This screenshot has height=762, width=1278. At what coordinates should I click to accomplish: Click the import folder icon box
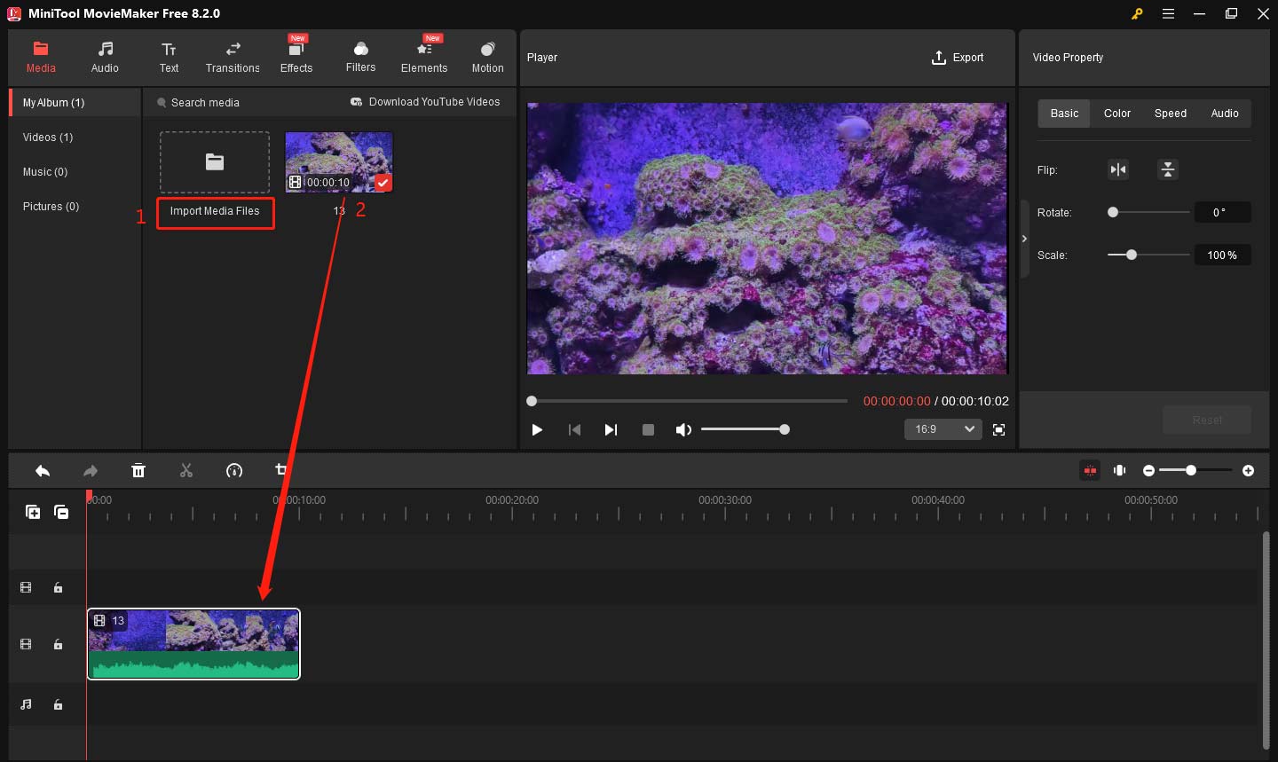click(215, 162)
